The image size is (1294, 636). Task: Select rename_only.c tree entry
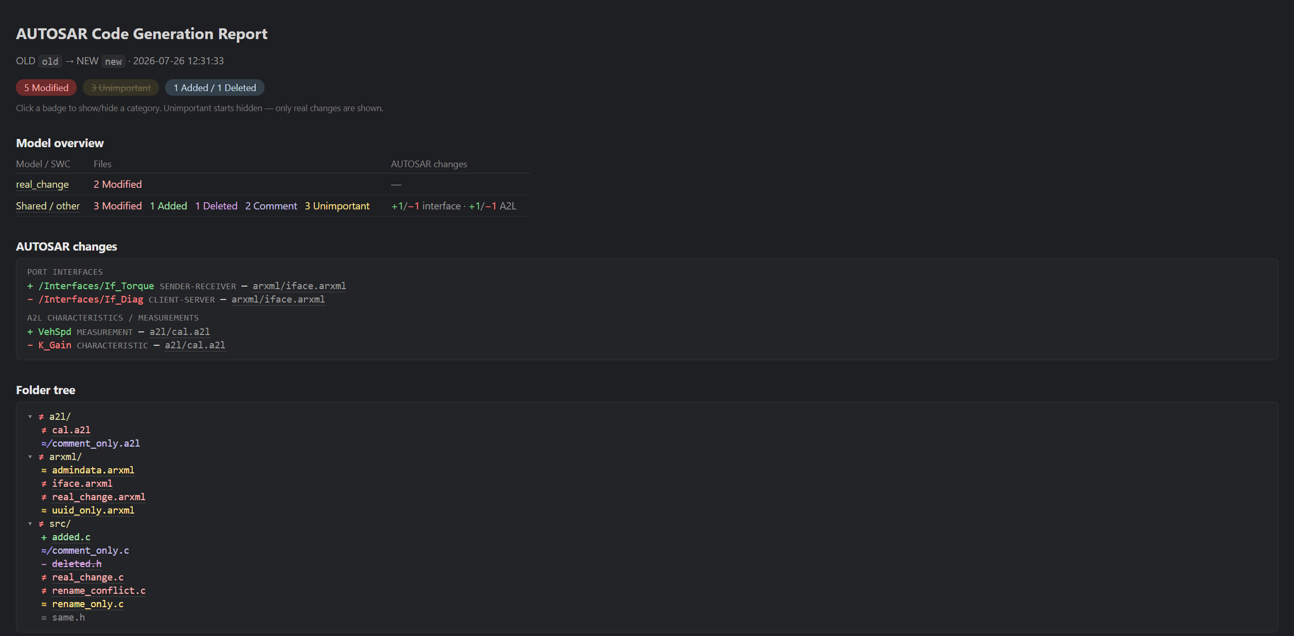(x=87, y=604)
